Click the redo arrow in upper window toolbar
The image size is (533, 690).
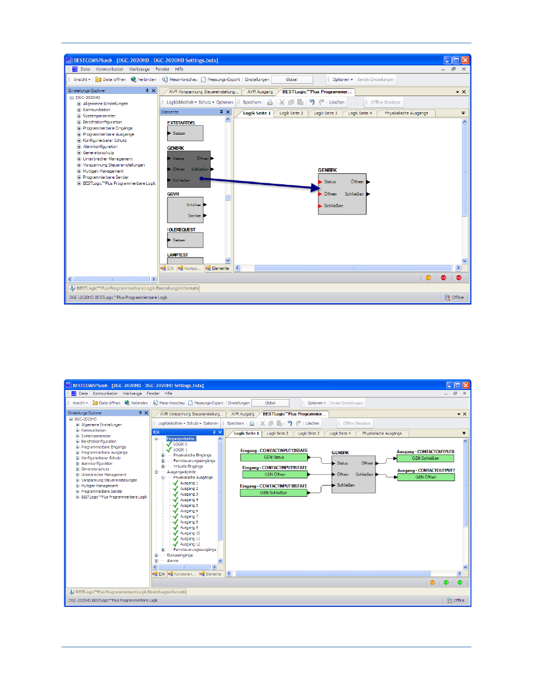pyautogui.click(x=321, y=102)
